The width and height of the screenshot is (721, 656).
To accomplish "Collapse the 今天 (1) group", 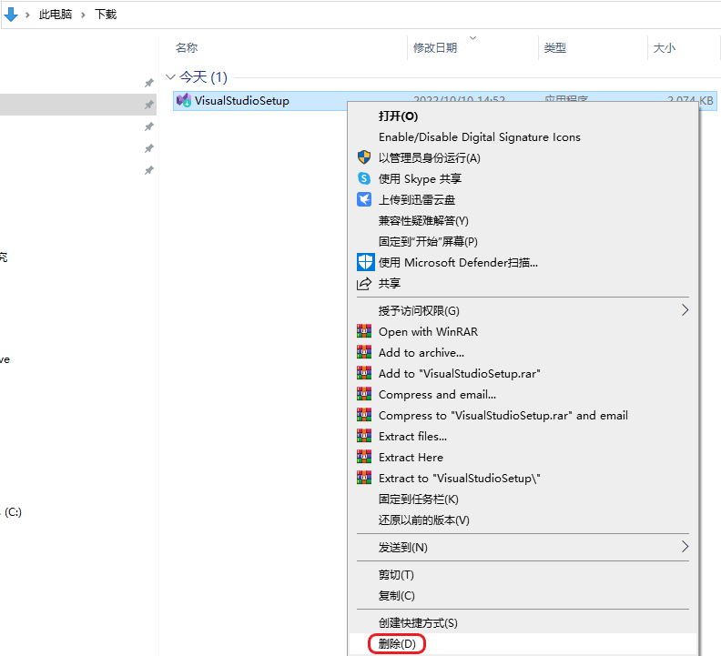I will coord(170,76).
